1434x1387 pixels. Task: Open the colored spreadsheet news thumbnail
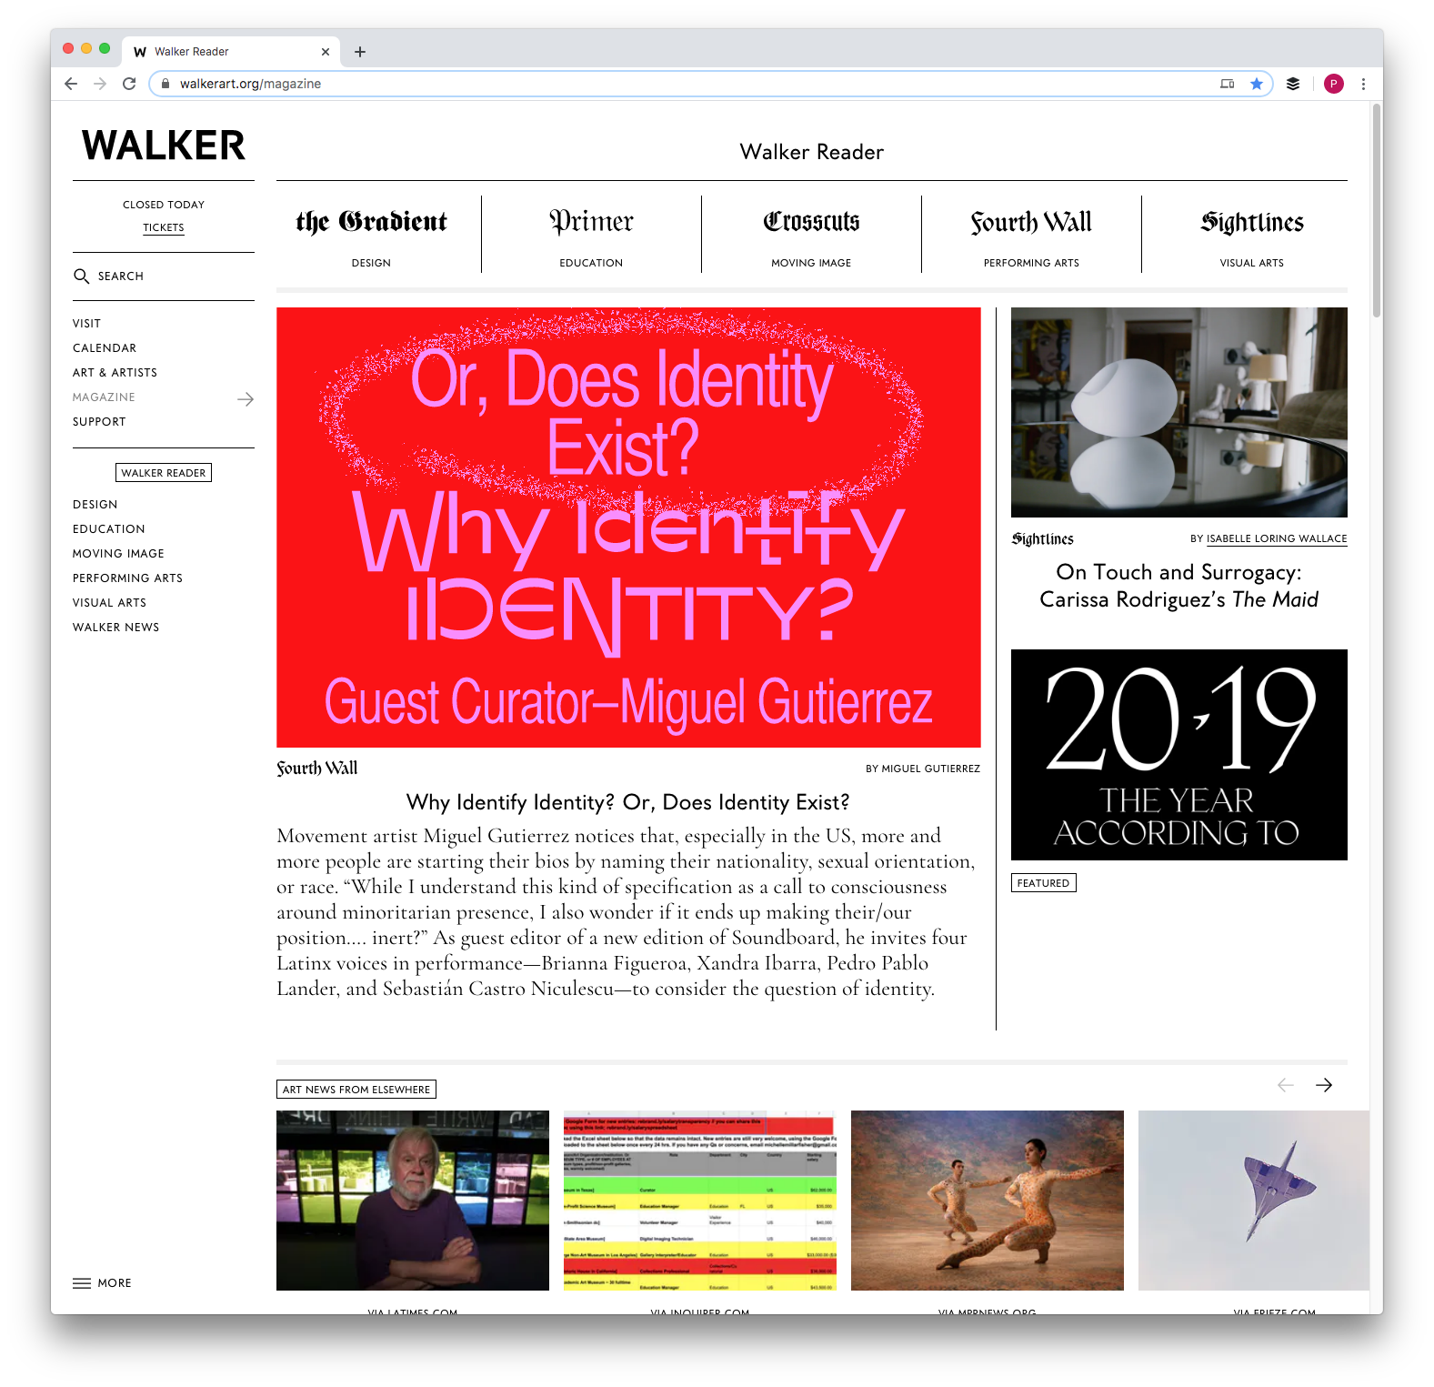[700, 1201]
